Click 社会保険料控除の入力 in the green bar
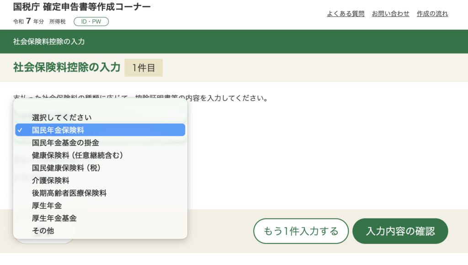 pyautogui.click(x=49, y=42)
